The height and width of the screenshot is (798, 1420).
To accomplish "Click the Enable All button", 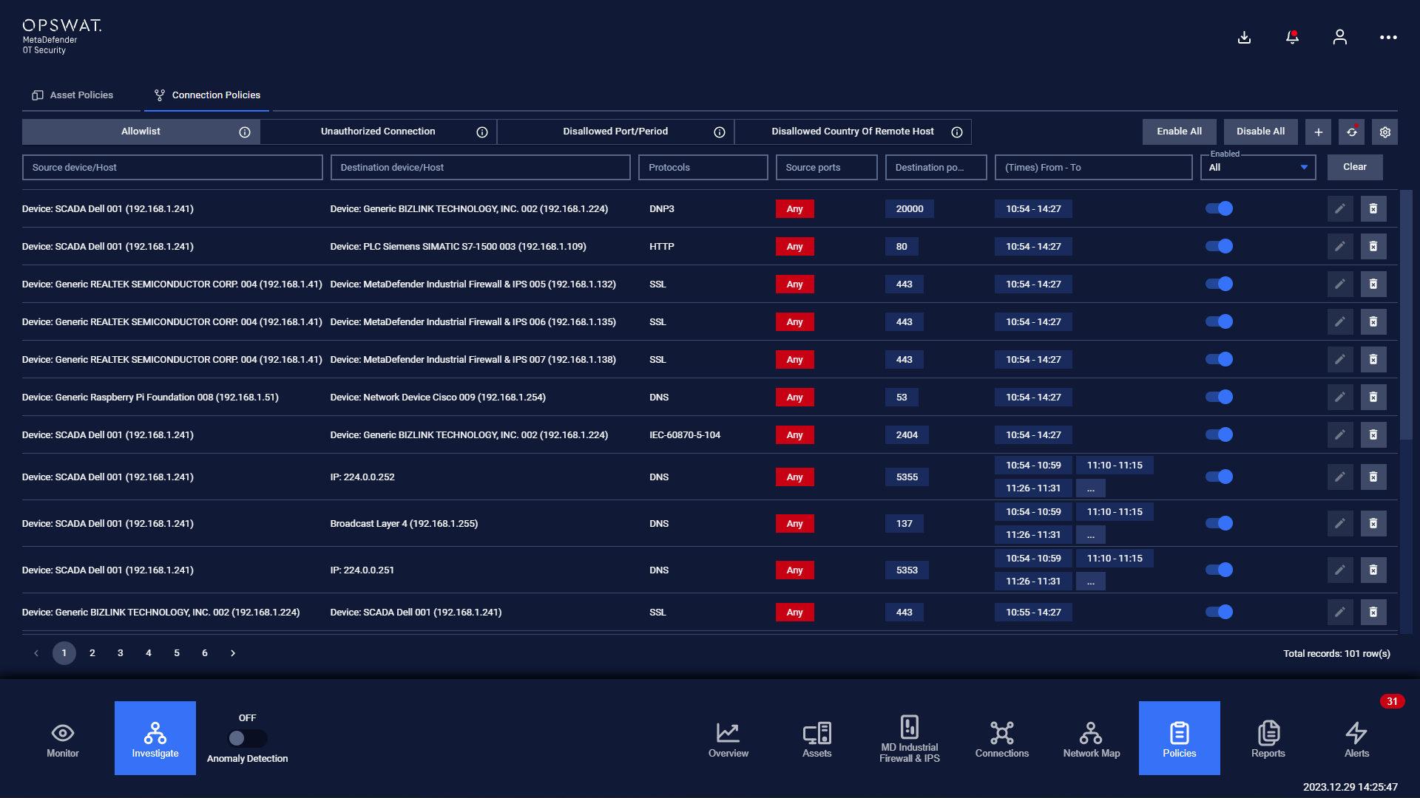I will [x=1180, y=132].
